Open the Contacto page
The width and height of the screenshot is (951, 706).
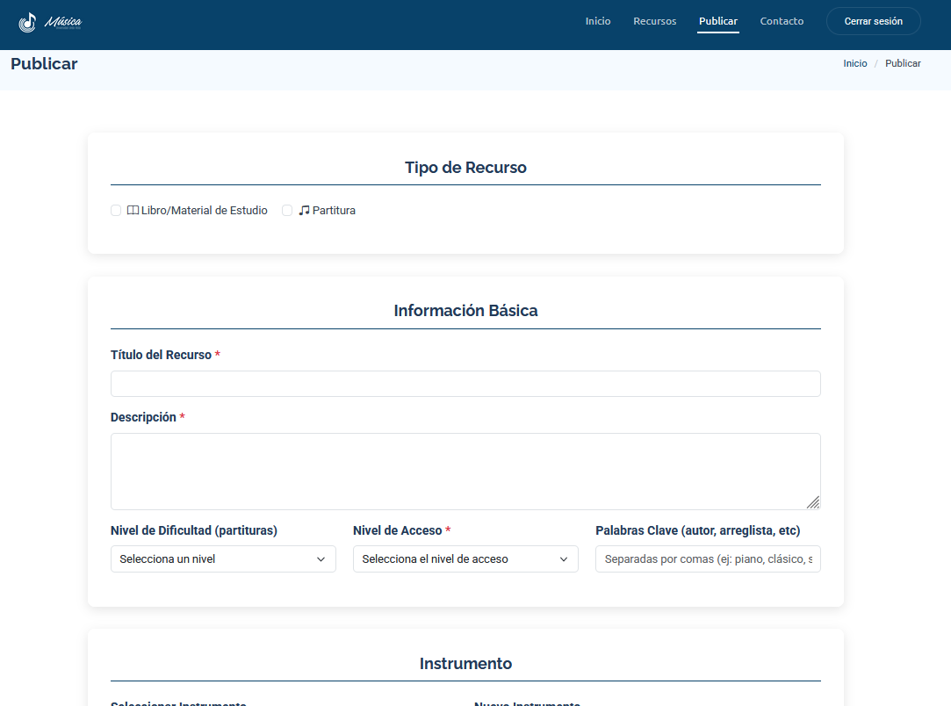(782, 21)
